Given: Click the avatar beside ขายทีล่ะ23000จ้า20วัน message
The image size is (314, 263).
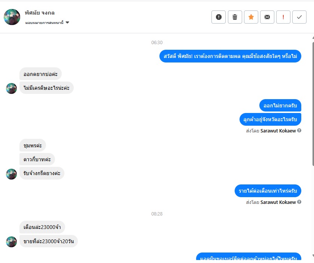Looking at the screenshot, I should [11, 242].
